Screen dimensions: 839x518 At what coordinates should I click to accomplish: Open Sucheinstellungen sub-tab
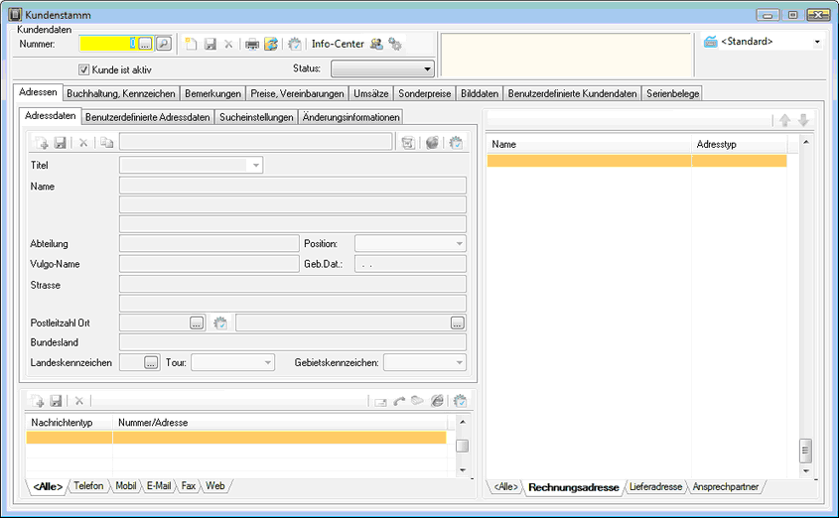(x=256, y=117)
